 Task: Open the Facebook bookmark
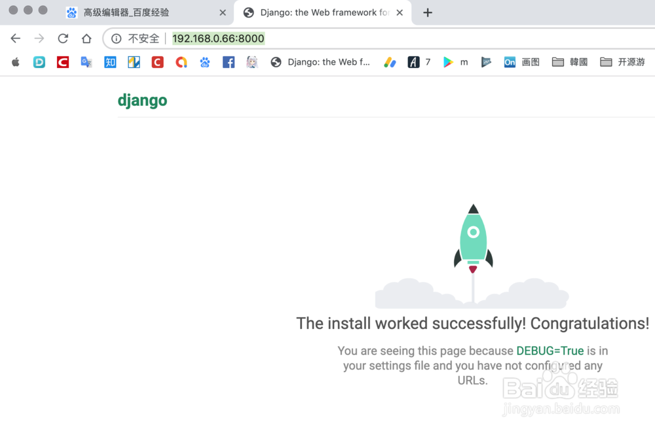coord(227,61)
